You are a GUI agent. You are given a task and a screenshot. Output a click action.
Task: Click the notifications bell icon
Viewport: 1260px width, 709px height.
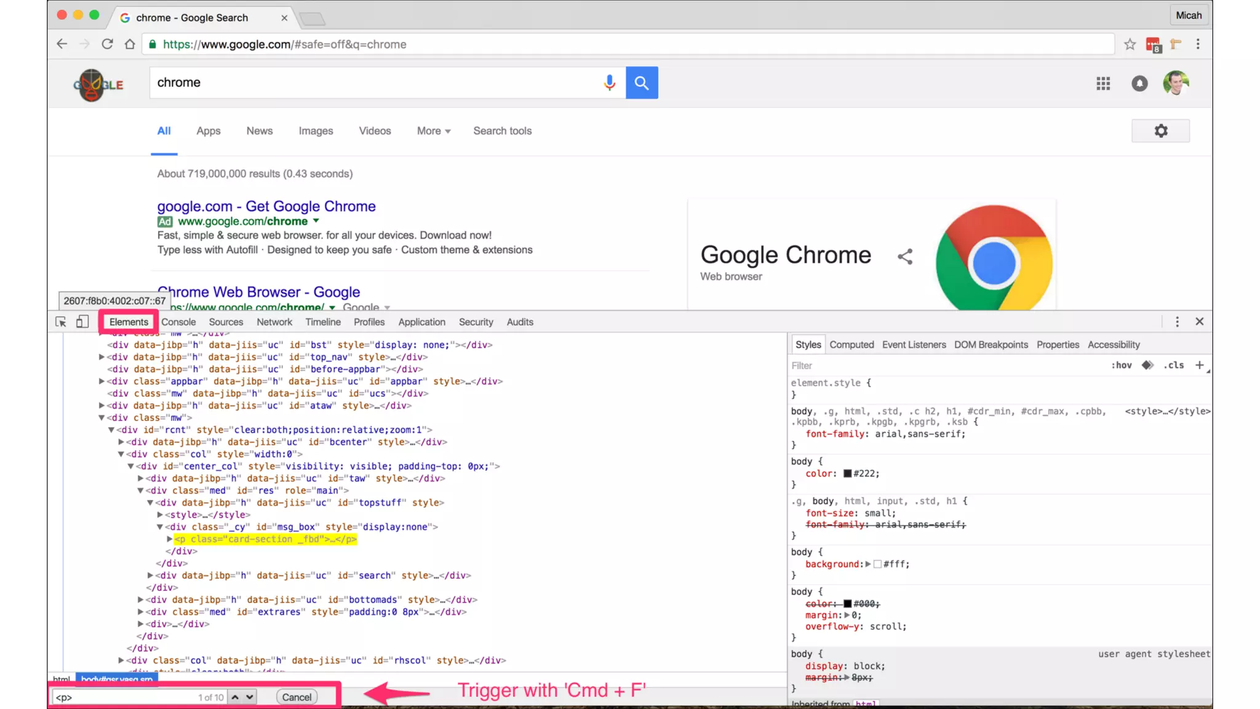pyautogui.click(x=1139, y=83)
